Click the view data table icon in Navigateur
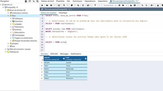The height and width of the screenshot is (91, 163). coord(30,1)
